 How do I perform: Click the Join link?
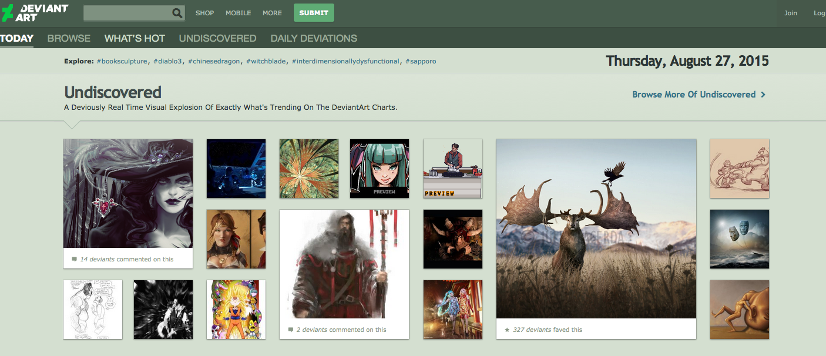coord(791,13)
